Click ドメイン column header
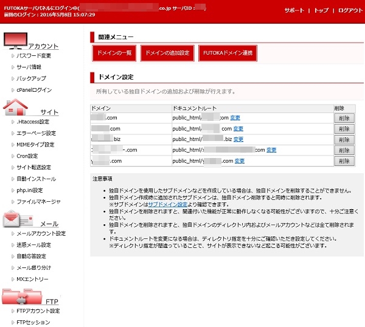Image resolution: width=365 pixels, height=327 pixels. [101, 108]
